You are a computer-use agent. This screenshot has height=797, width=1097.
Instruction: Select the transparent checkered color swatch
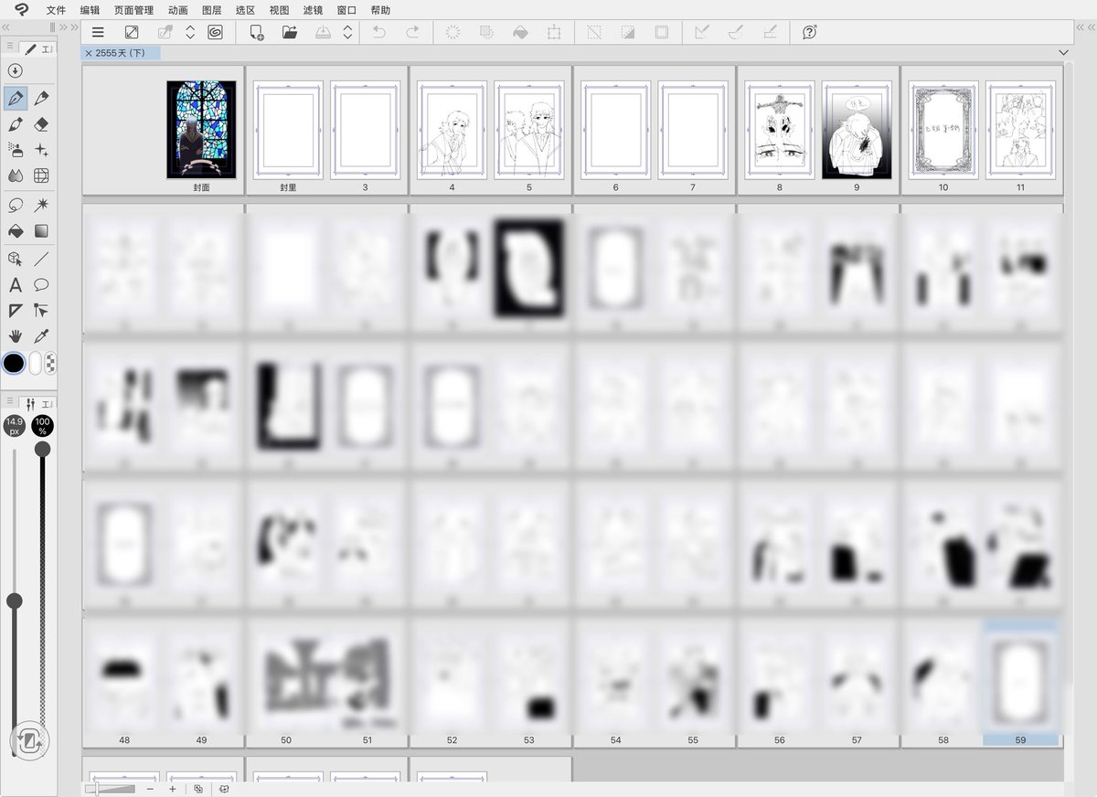[x=50, y=363]
